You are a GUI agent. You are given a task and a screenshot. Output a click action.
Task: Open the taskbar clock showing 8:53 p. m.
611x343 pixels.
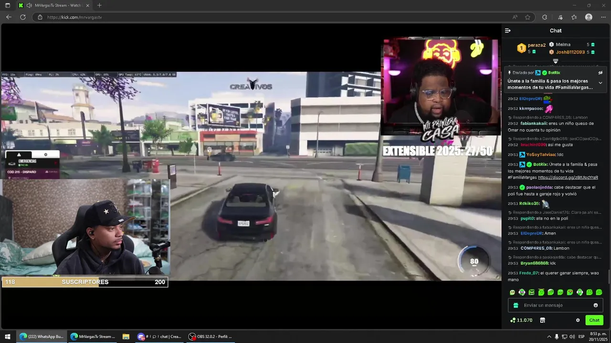point(598,336)
